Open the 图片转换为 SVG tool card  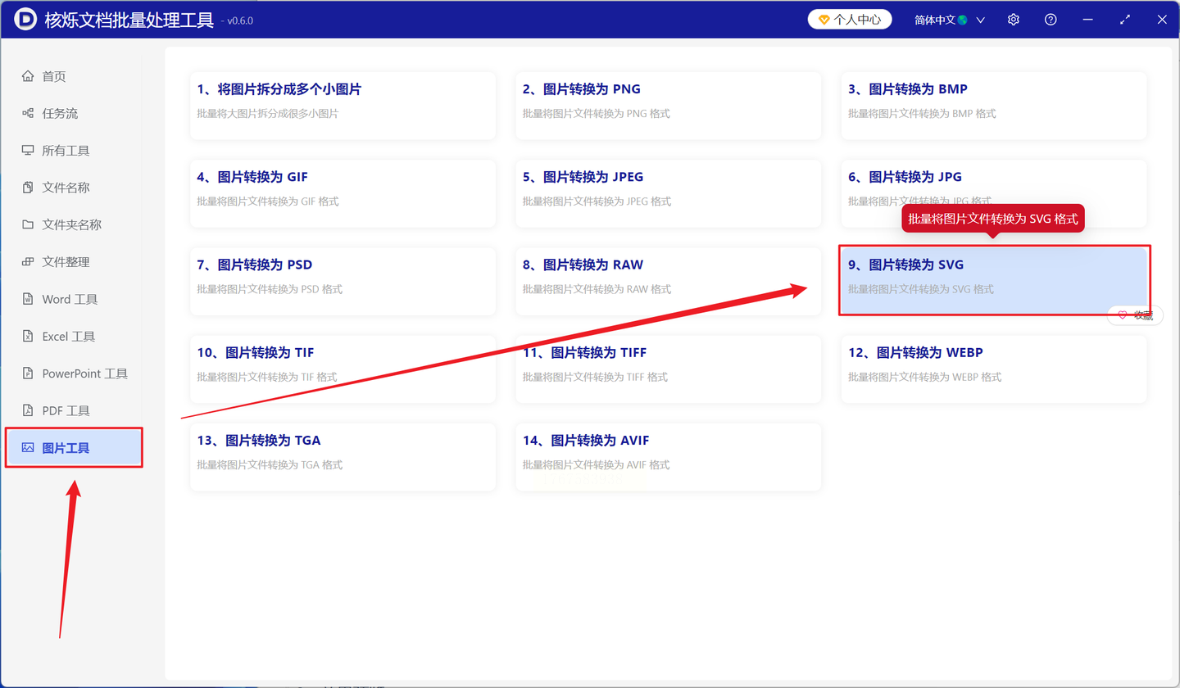tap(994, 280)
